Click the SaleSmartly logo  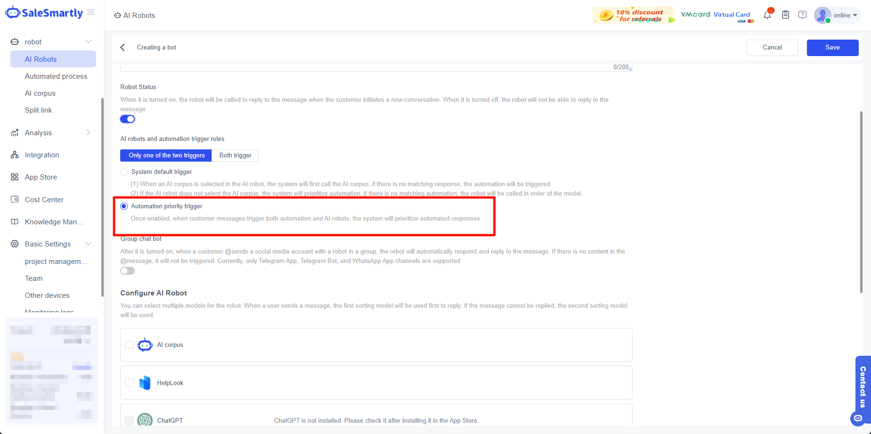44,13
